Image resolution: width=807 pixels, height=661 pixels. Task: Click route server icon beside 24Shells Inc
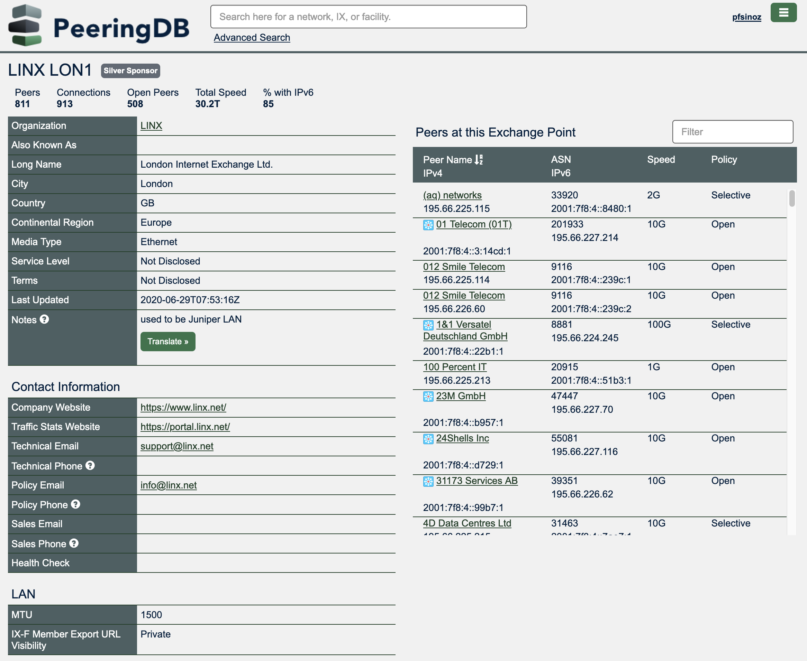tap(428, 439)
